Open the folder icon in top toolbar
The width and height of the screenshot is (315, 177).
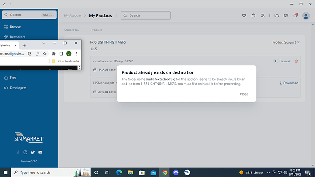click(x=277, y=15)
